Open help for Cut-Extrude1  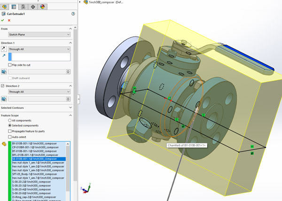[x=73, y=14]
